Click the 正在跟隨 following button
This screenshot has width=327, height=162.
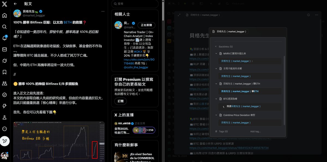tap(146, 25)
